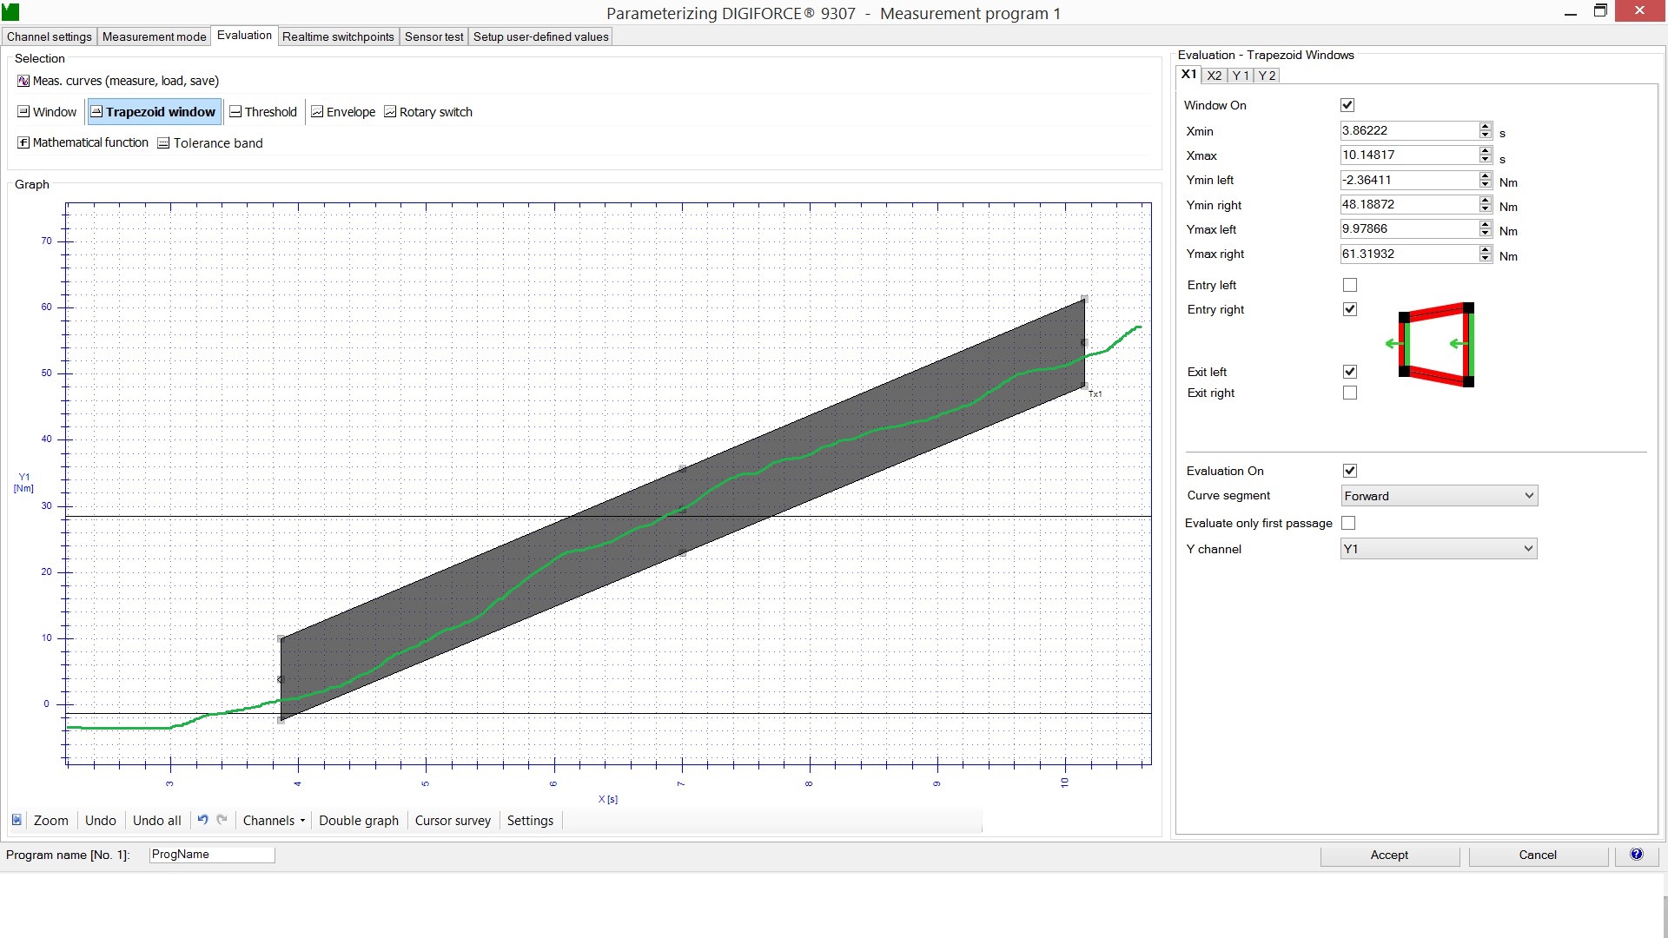This screenshot has width=1668, height=938.
Task: Click the help question mark icon
Action: pos(1637,855)
